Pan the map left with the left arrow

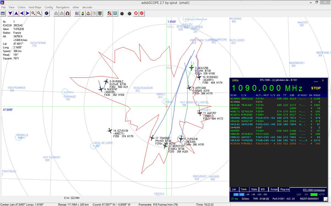(x=22, y=13)
